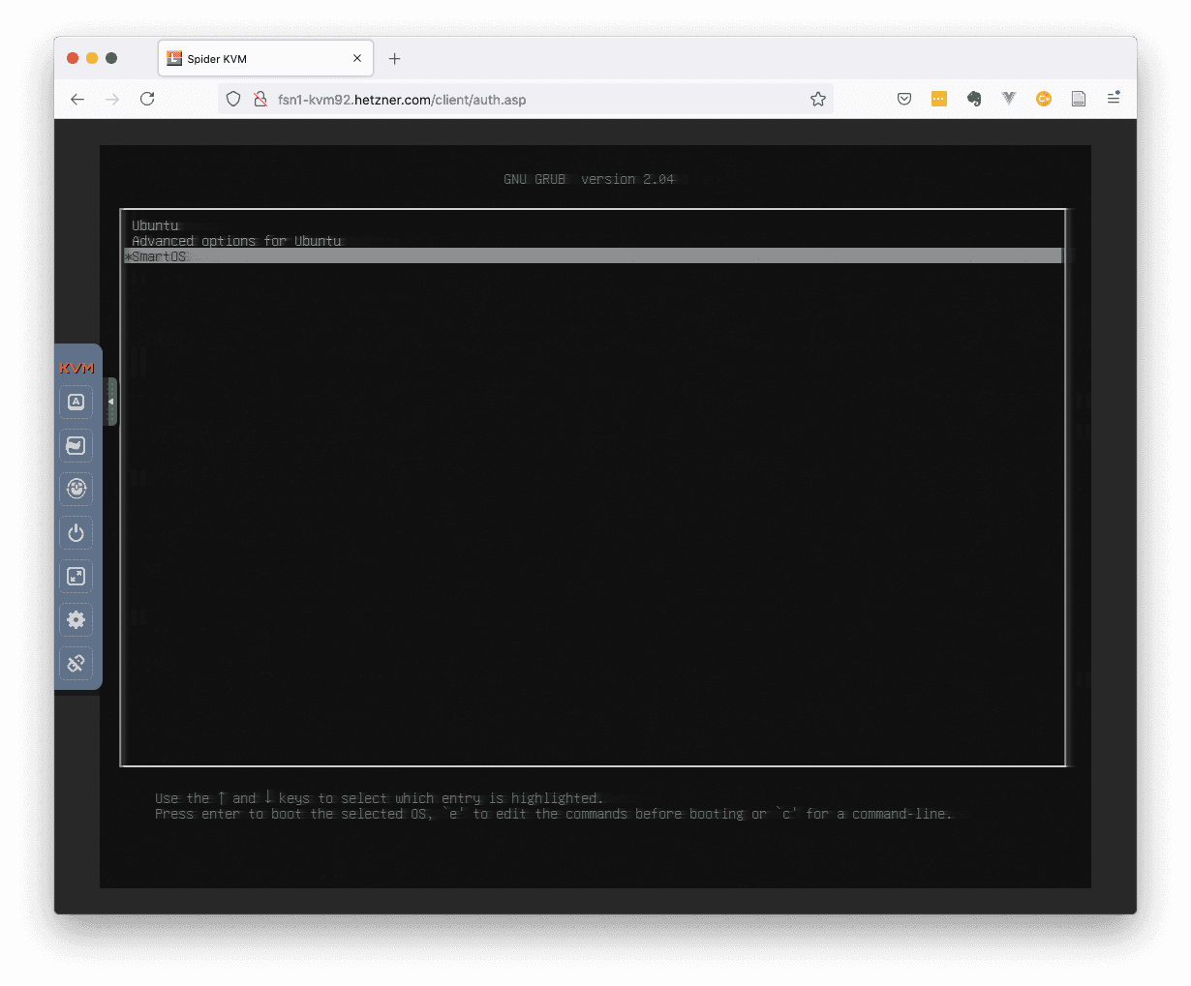The image size is (1191, 986).
Task: Click the gray V extension icon
Action: [1009, 99]
